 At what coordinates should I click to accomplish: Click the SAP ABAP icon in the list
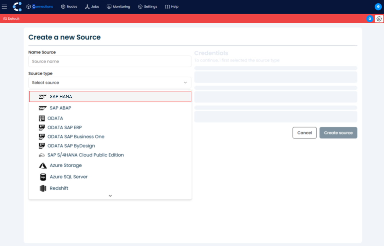coord(42,108)
